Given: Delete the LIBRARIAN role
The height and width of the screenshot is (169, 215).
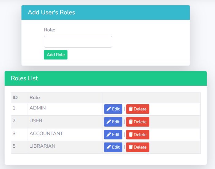Looking at the screenshot, I should coord(138,147).
